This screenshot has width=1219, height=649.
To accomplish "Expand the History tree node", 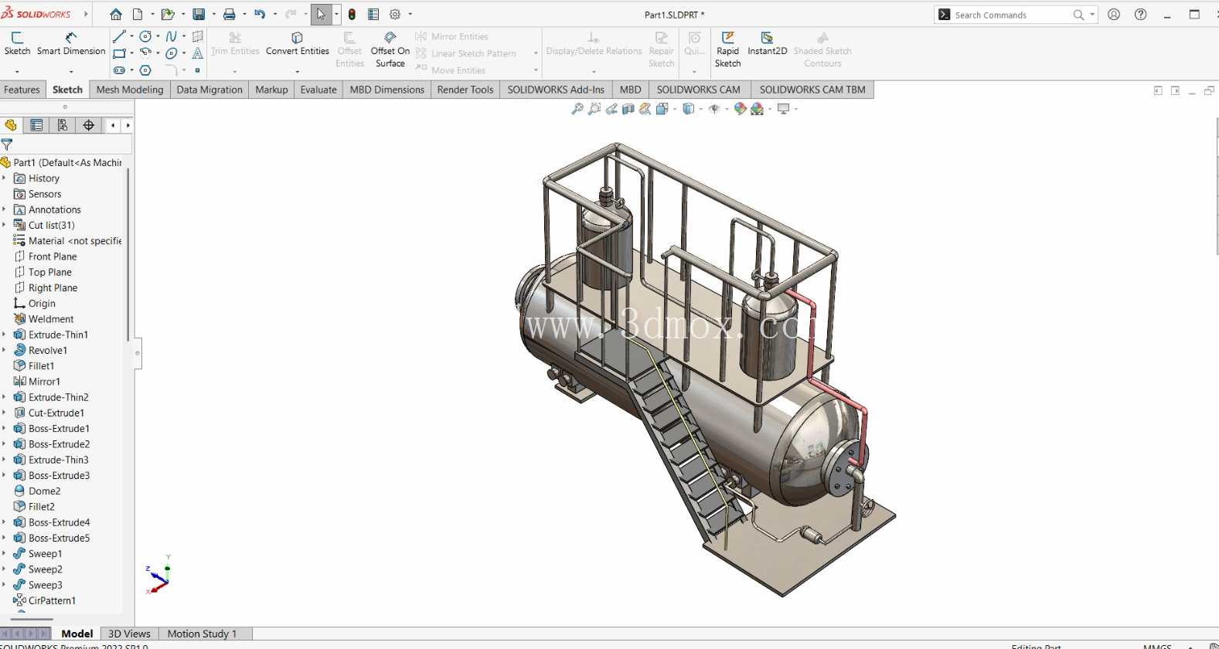I will click(4, 178).
